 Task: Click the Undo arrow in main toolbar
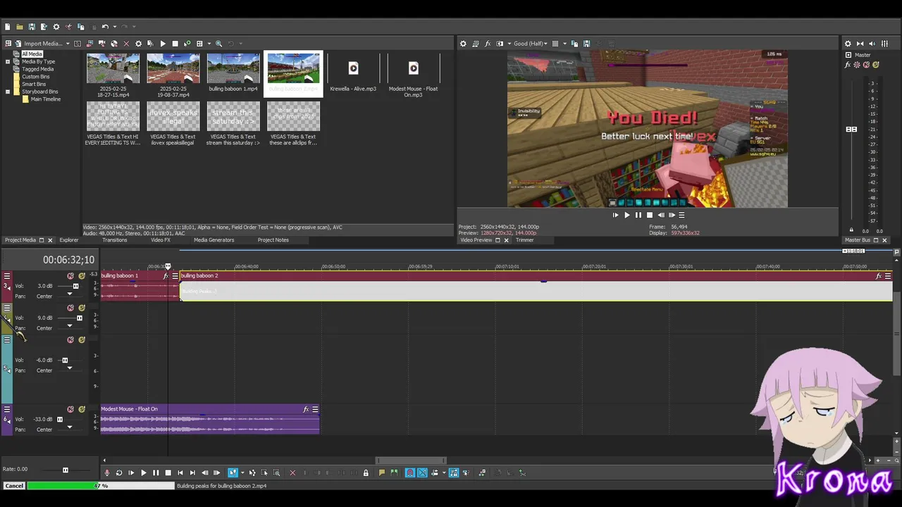point(105,27)
